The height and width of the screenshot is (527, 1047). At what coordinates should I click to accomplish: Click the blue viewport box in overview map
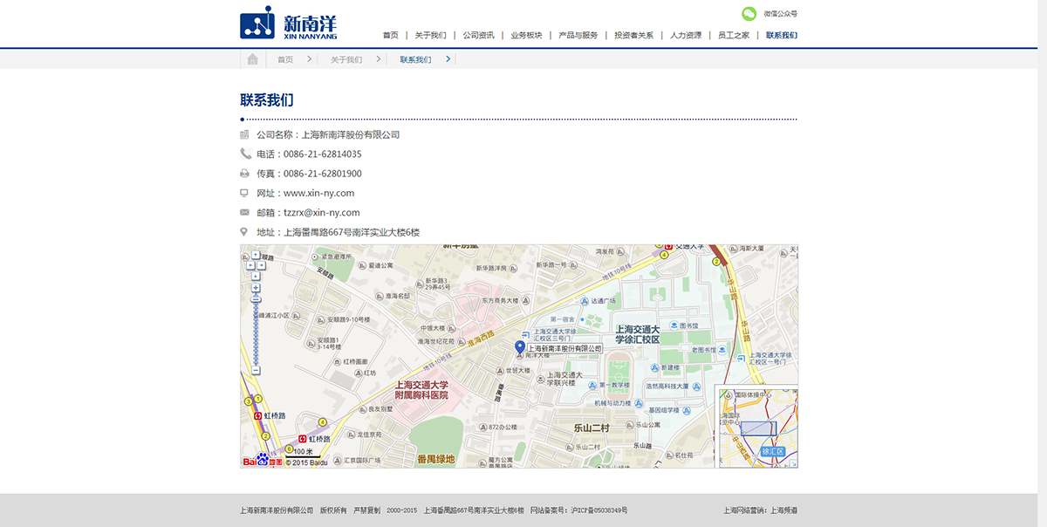point(757,428)
